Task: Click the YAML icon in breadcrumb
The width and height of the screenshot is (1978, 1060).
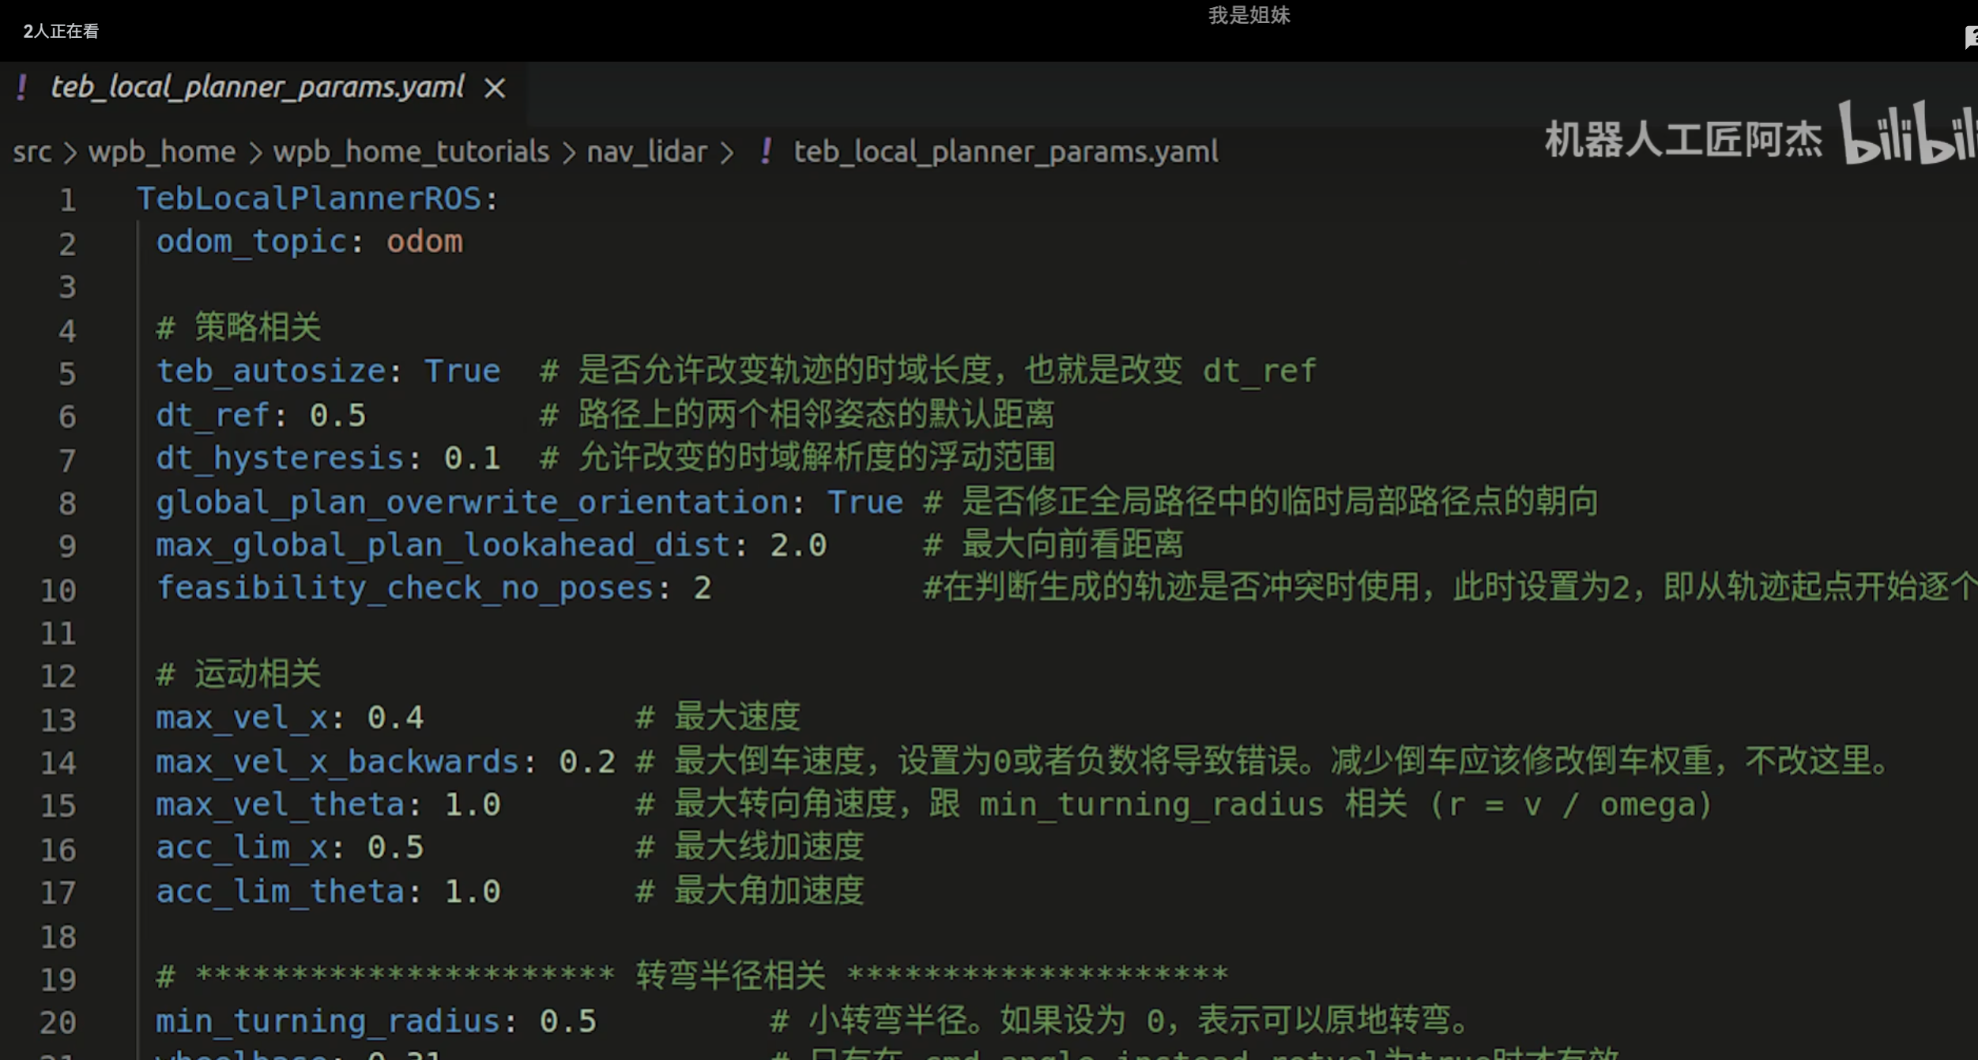Action: 765,151
